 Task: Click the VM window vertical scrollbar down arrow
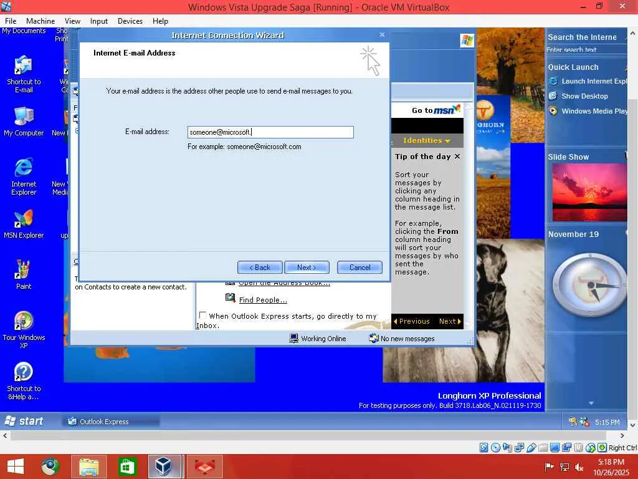point(633,425)
